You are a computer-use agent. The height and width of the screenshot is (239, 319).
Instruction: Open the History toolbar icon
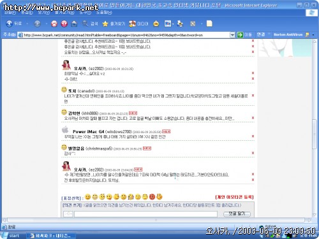(x=156, y=24)
